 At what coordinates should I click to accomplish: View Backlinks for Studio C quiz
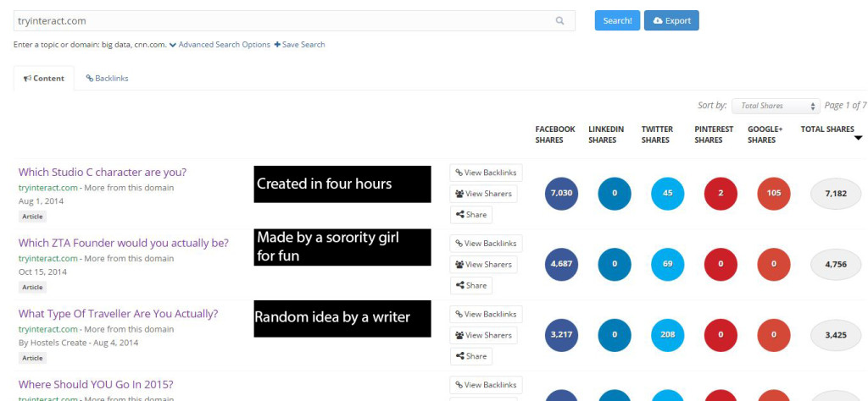pyautogui.click(x=486, y=173)
